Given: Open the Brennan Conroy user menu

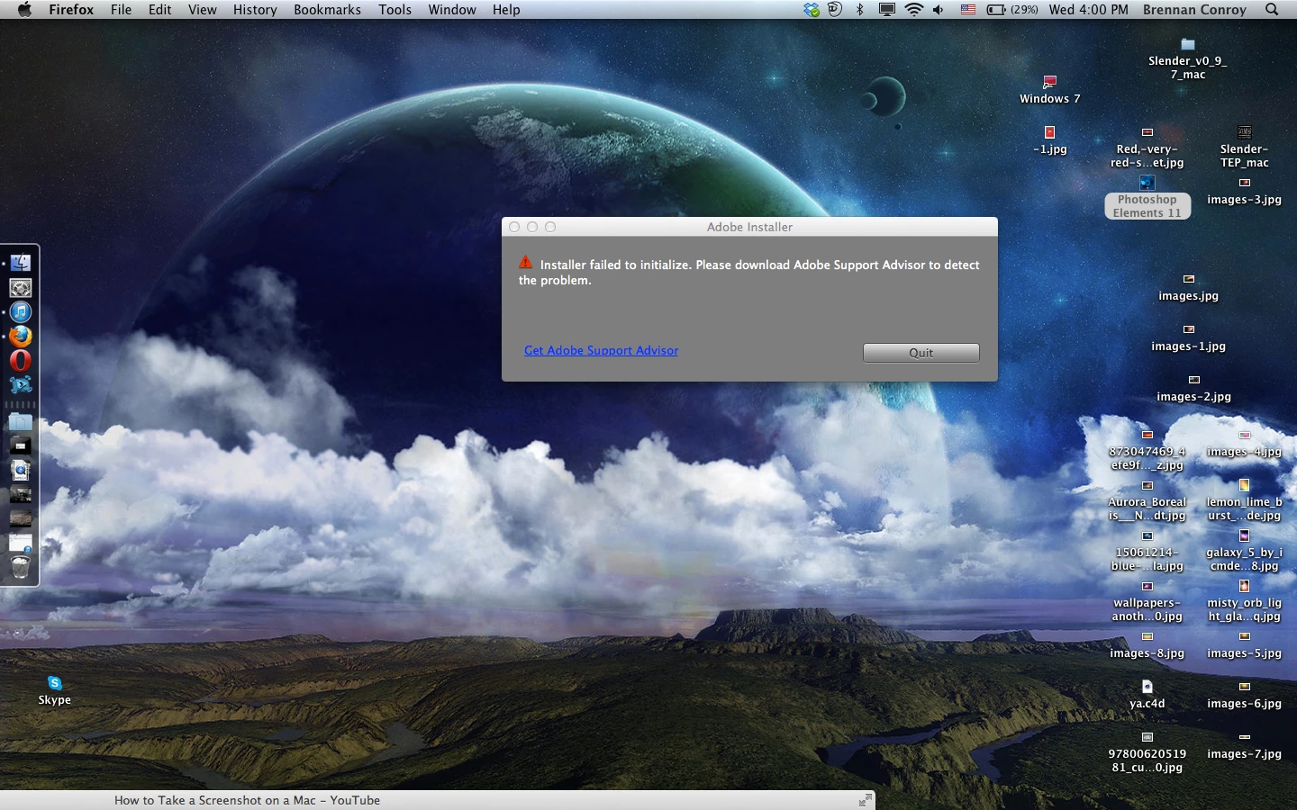Looking at the screenshot, I should [1194, 10].
